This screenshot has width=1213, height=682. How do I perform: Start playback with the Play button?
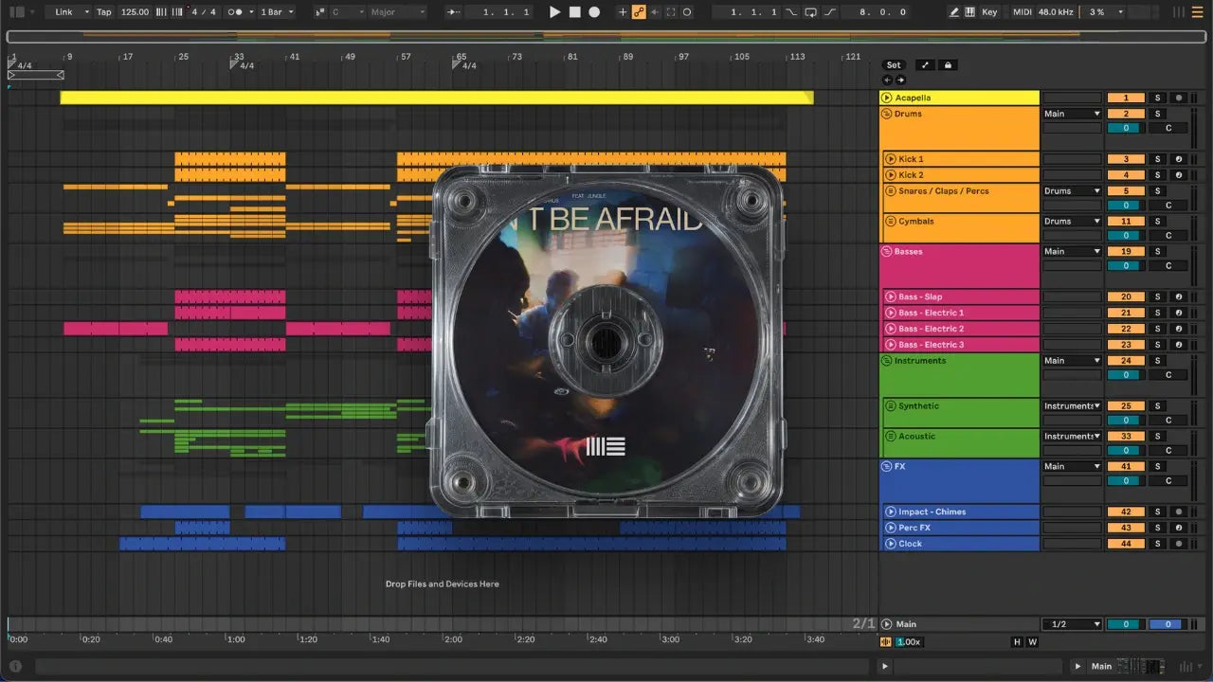point(555,12)
